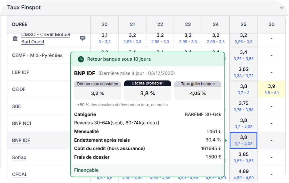The width and height of the screenshot is (289, 183).
Task: Collapse the Taux Finspot panel chevron
Action: pos(281,8)
